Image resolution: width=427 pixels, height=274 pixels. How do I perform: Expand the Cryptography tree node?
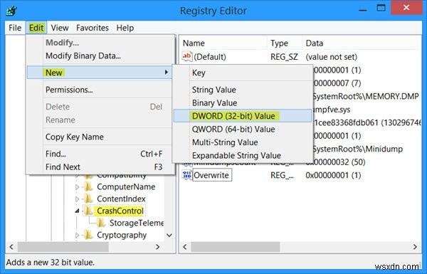click(78, 235)
